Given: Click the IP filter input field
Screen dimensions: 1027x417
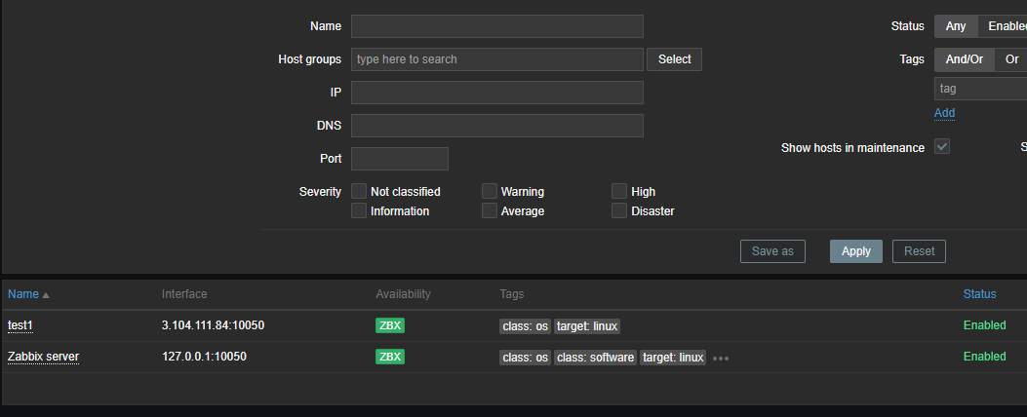Looking at the screenshot, I should 497,93.
